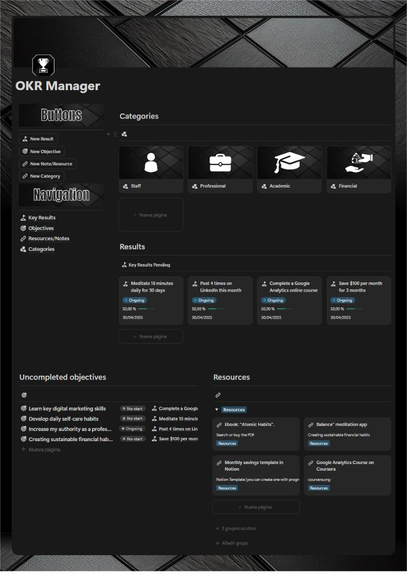Open Categories navigation link
The image size is (407, 575).
(x=38, y=249)
